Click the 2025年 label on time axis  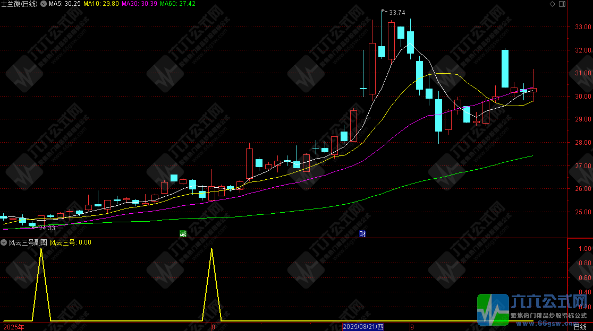point(12,327)
